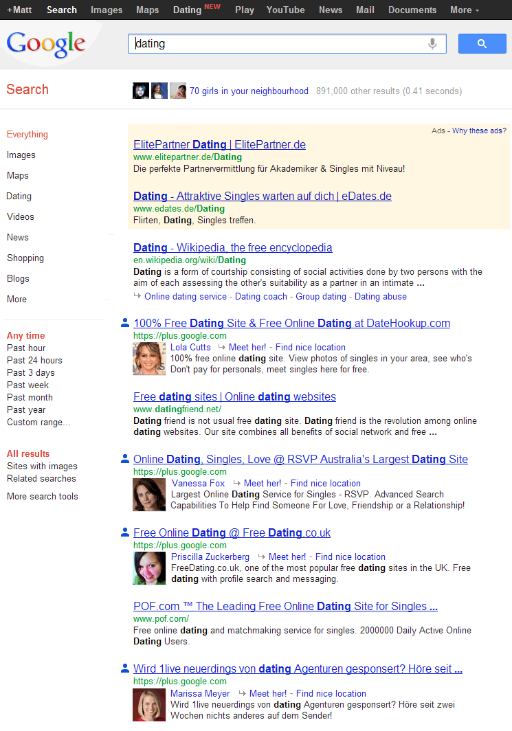This screenshot has height=731, width=512.
Task: Expand the More dropdown in top bar
Action: coord(465,10)
